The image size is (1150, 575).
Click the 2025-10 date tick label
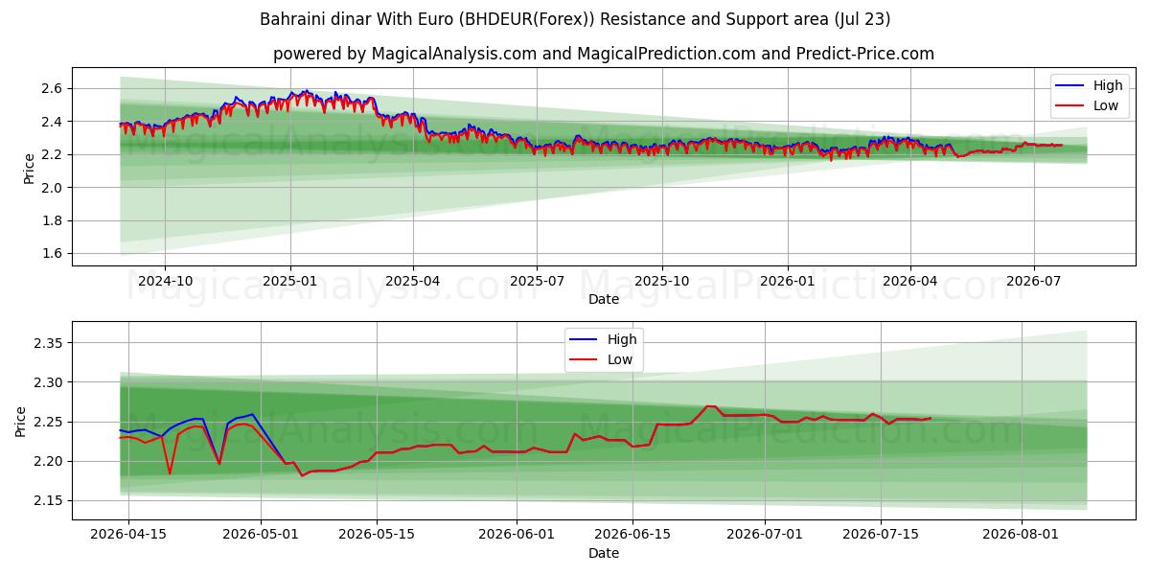tap(662, 282)
